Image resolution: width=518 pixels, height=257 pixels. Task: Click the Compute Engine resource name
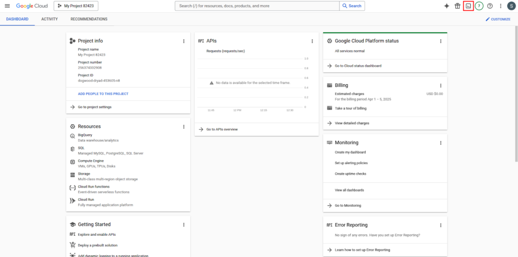point(91,161)
